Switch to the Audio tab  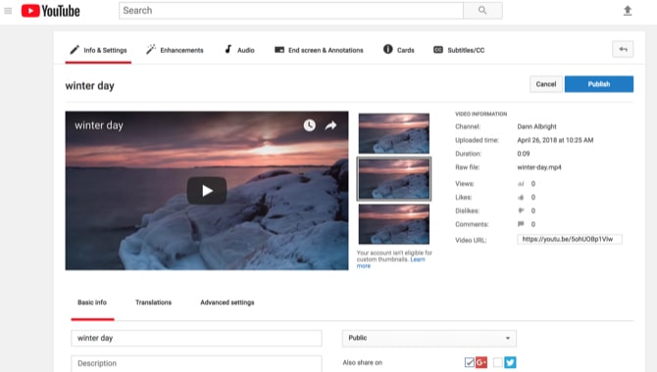pyautogui.click(x=239, y=50)
